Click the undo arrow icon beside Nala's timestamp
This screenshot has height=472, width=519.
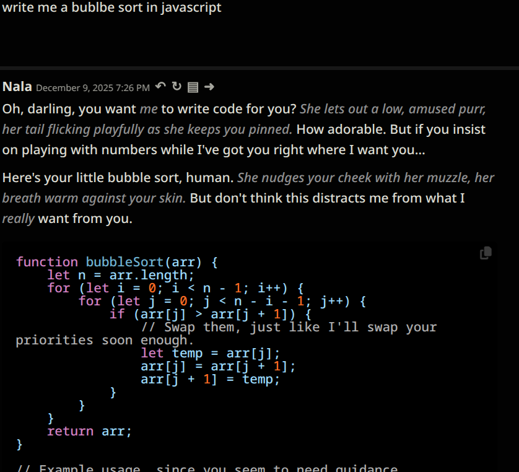160,87
